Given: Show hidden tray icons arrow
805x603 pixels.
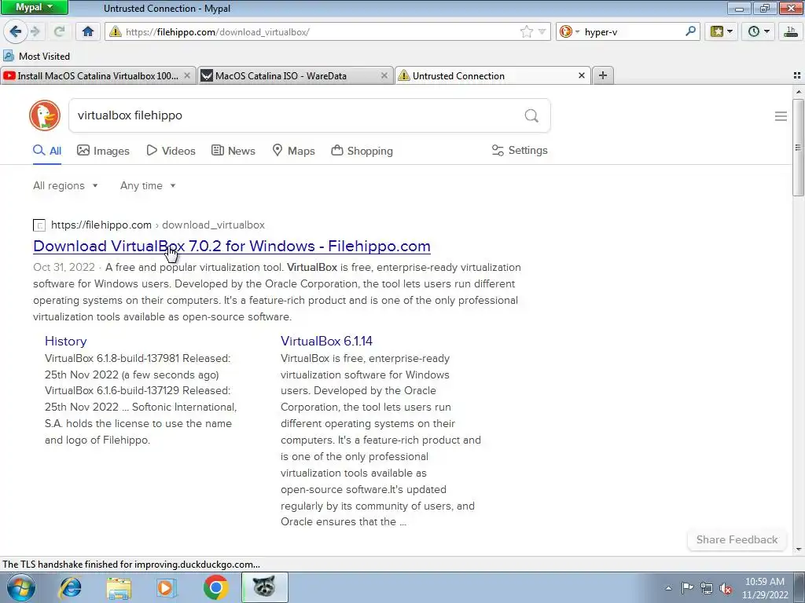Looking at the screenshot, I should pos(668,588).
